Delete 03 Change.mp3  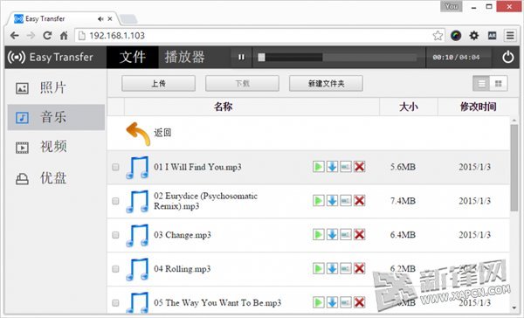(x=359, y=234)
